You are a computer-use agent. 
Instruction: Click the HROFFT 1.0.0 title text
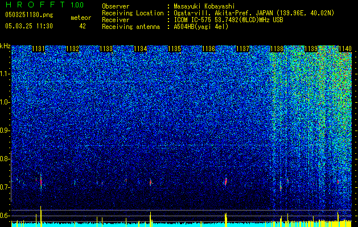[45, 5]
